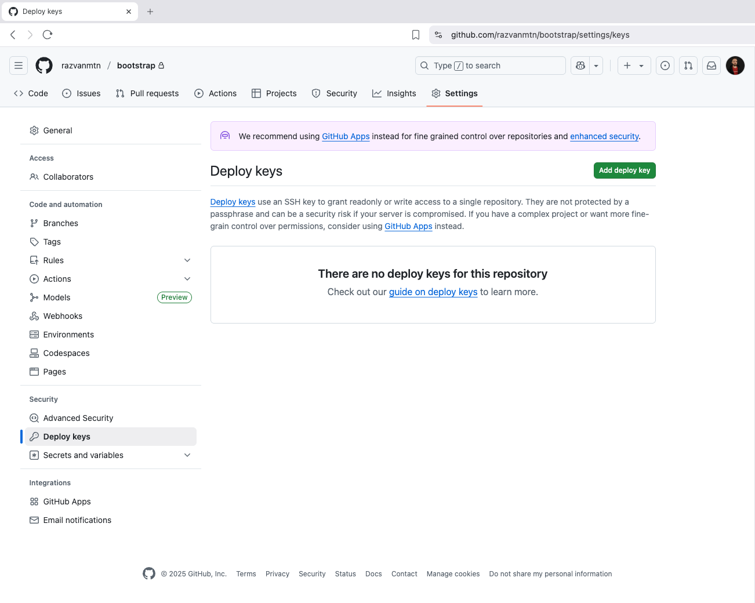This screenshot has height=603, width=755.
Task: Follow the enhanced security link
Action: (x=604, y=136)
